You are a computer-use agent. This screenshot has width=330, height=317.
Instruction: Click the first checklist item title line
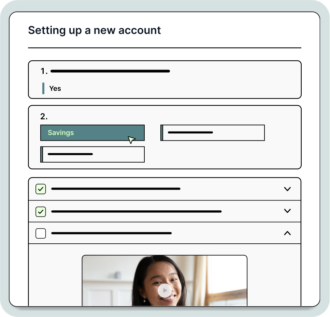pyautogui.click(x=116, y=189)
